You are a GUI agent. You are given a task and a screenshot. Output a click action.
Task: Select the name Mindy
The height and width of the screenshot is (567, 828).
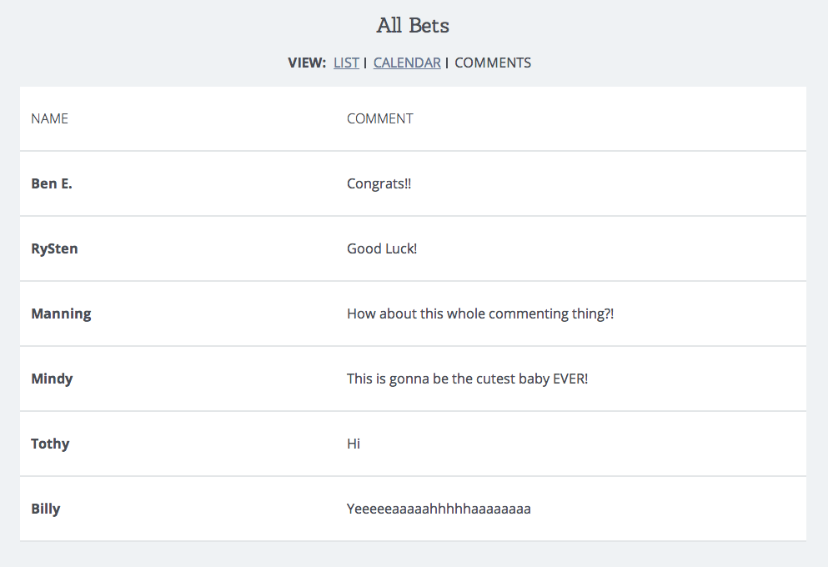52,379
